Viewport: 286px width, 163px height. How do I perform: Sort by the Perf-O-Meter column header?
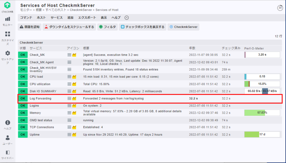[x=254, y=48]
